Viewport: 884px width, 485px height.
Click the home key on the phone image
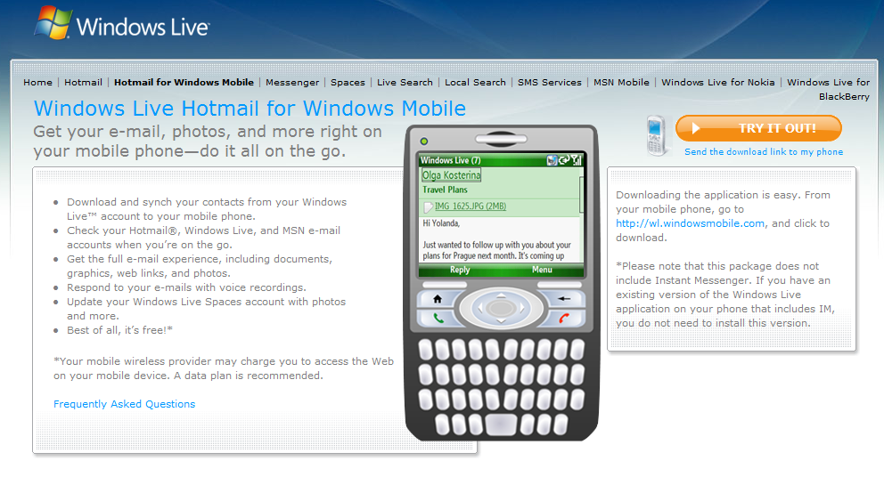click(437, 299)
